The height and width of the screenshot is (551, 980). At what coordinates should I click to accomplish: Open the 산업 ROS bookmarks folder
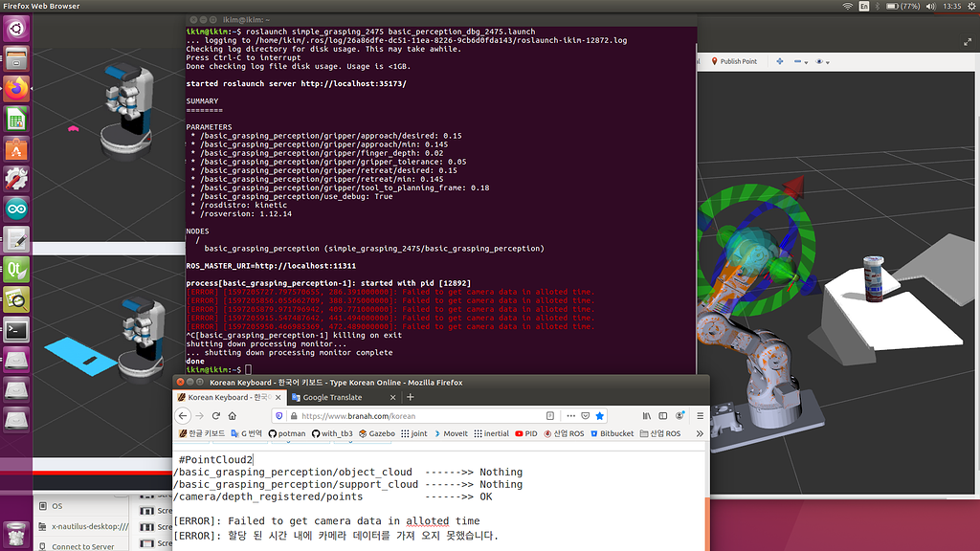tap(660, 433)
